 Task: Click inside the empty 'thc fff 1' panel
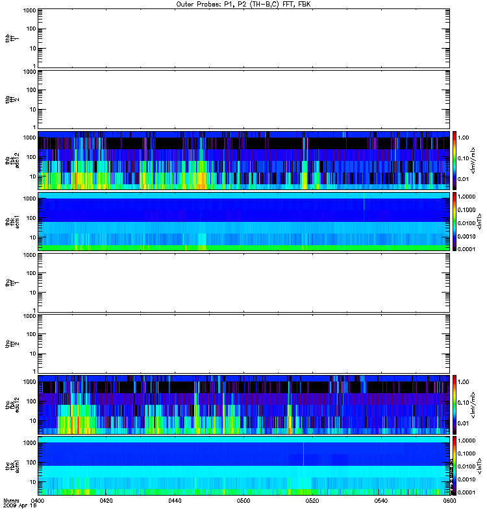[x=244, y=283]
